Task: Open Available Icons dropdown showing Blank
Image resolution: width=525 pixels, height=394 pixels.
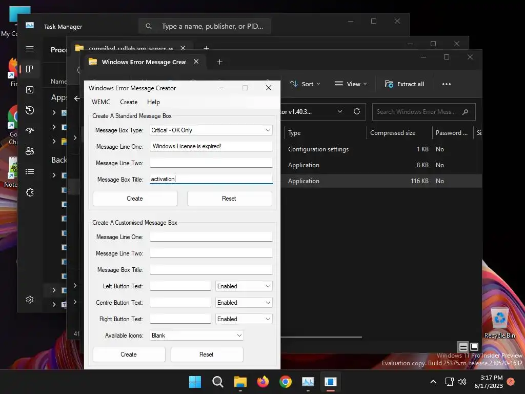Action: (196, 336)
